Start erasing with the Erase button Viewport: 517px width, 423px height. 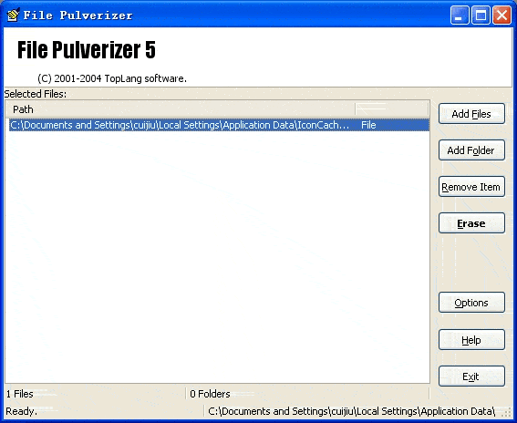[471, 223]
